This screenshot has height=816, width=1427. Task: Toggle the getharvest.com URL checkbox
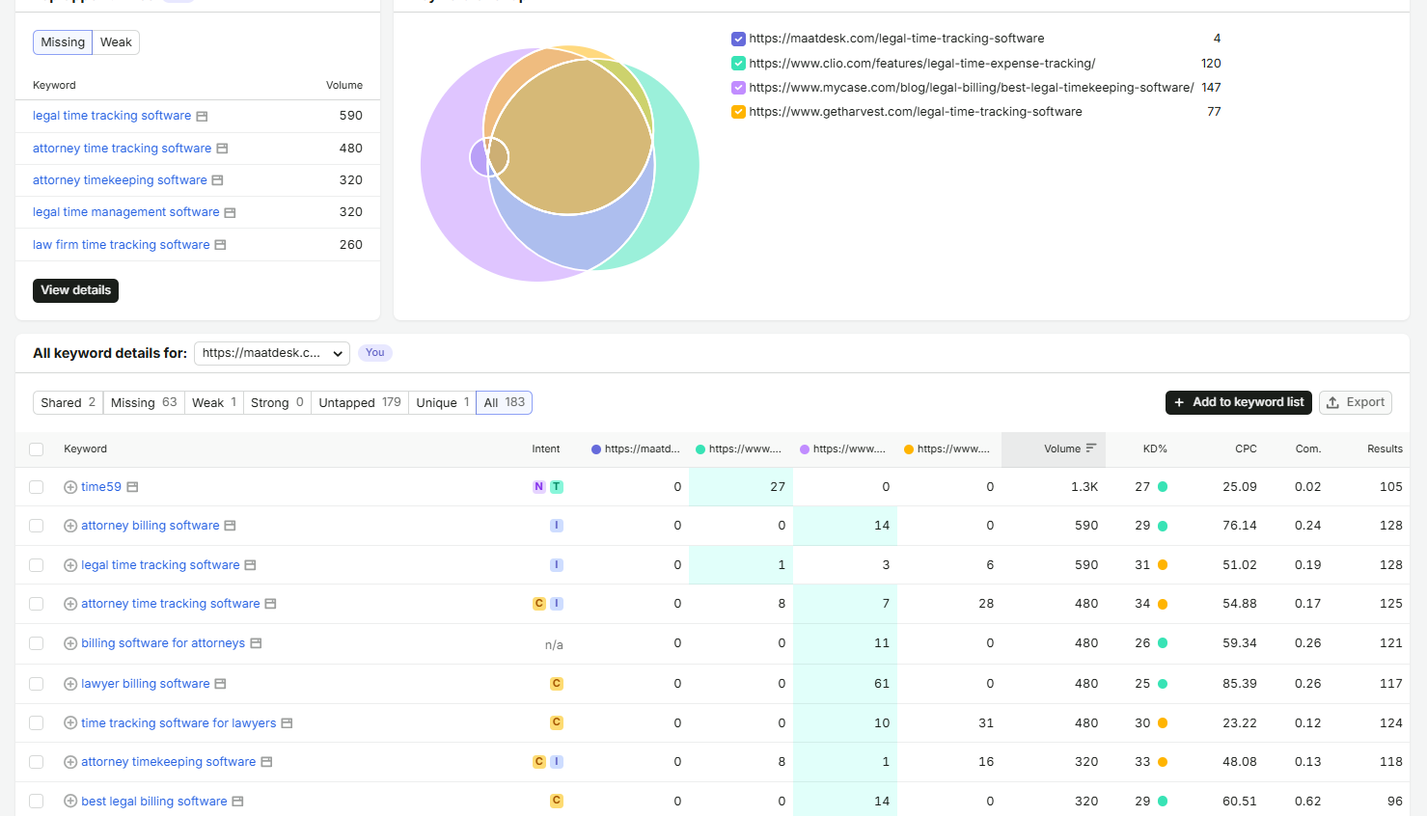[x=738, y=112]
